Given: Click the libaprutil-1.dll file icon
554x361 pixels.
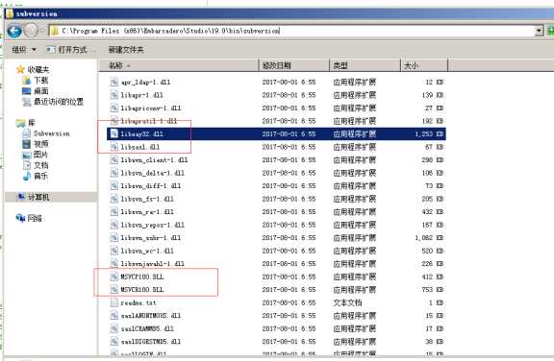Looking at the screenshot, I should tap(113, 121).
